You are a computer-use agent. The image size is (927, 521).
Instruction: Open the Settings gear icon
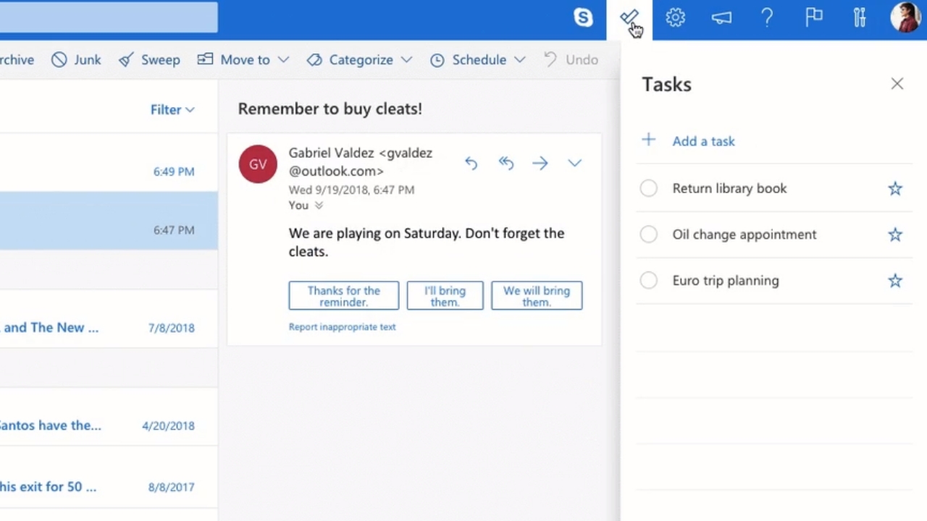675,17
